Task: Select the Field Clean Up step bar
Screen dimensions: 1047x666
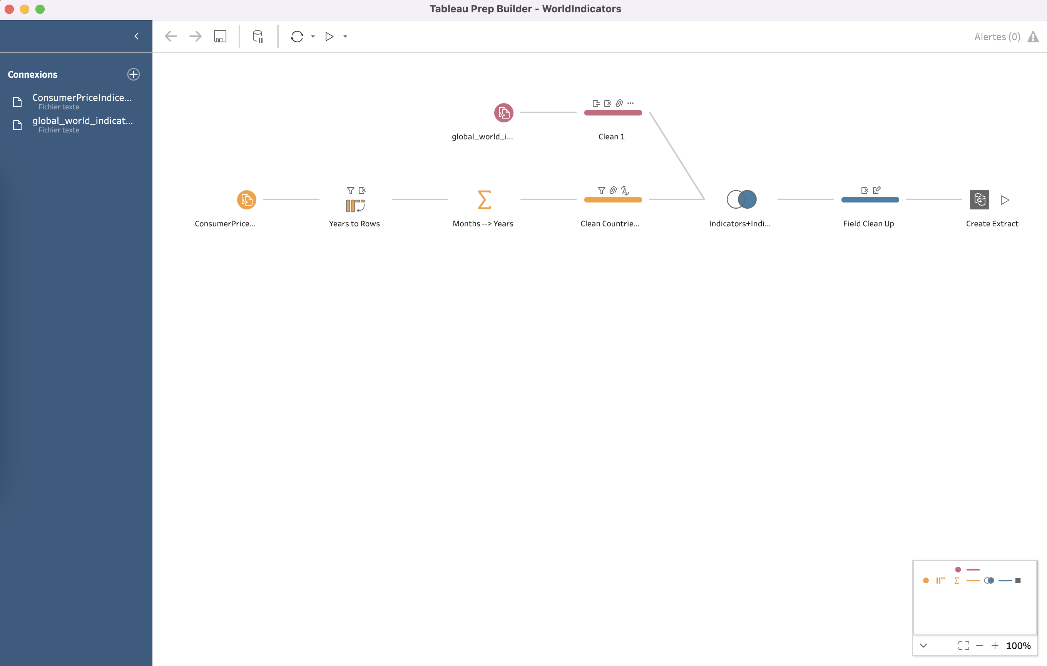Action: (x=870, y=200)
